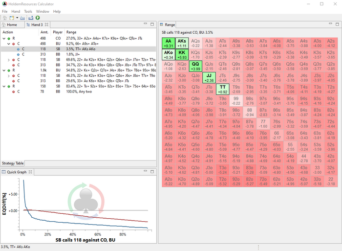Click the Range panel grid icon
The height and width of the screenshot is (251, 342).
click(x=162, y=24)
